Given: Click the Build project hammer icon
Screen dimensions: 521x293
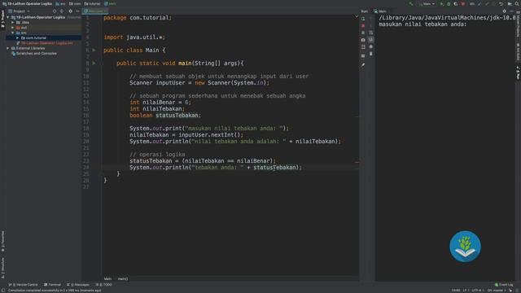Looking at the screenshot, I should pos(411,3).
